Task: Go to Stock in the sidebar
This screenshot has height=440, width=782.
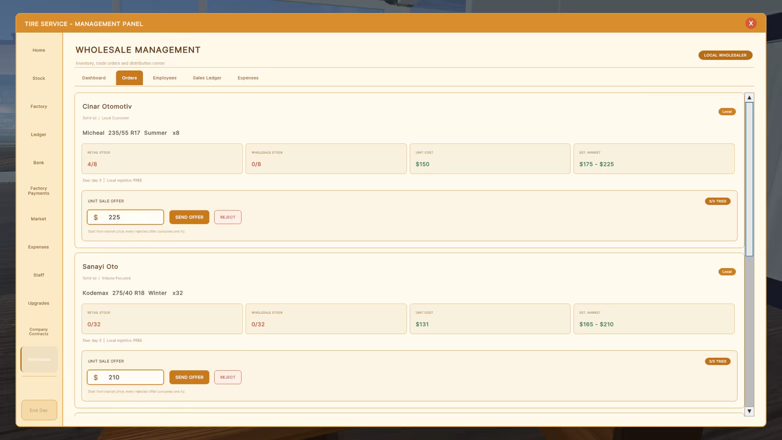Action: 39,78
